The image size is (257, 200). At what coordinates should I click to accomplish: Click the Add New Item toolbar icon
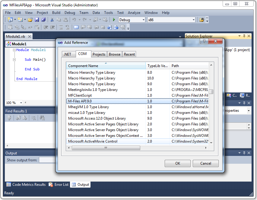[x=20, y=20]
